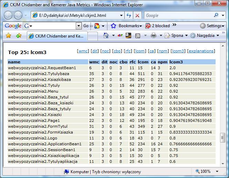This screenshot has width=229, height=178.
Task: Open the explanations link
Action: [201, 51]
